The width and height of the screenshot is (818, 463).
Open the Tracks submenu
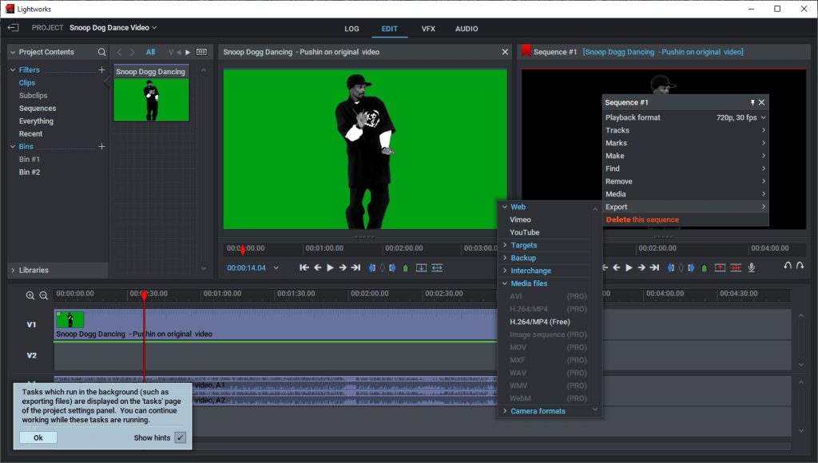point(686,130)
